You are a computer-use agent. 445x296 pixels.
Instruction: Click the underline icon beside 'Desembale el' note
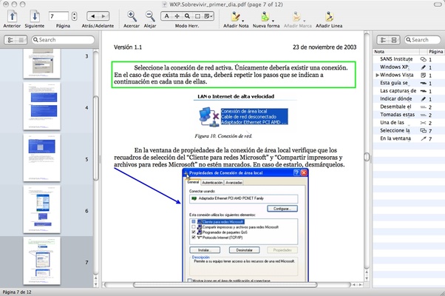pos(423,107)
